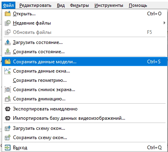
Task: Click the Ctrl+S shortcut label
Action: pyautogui.click(x=154, y=62)
